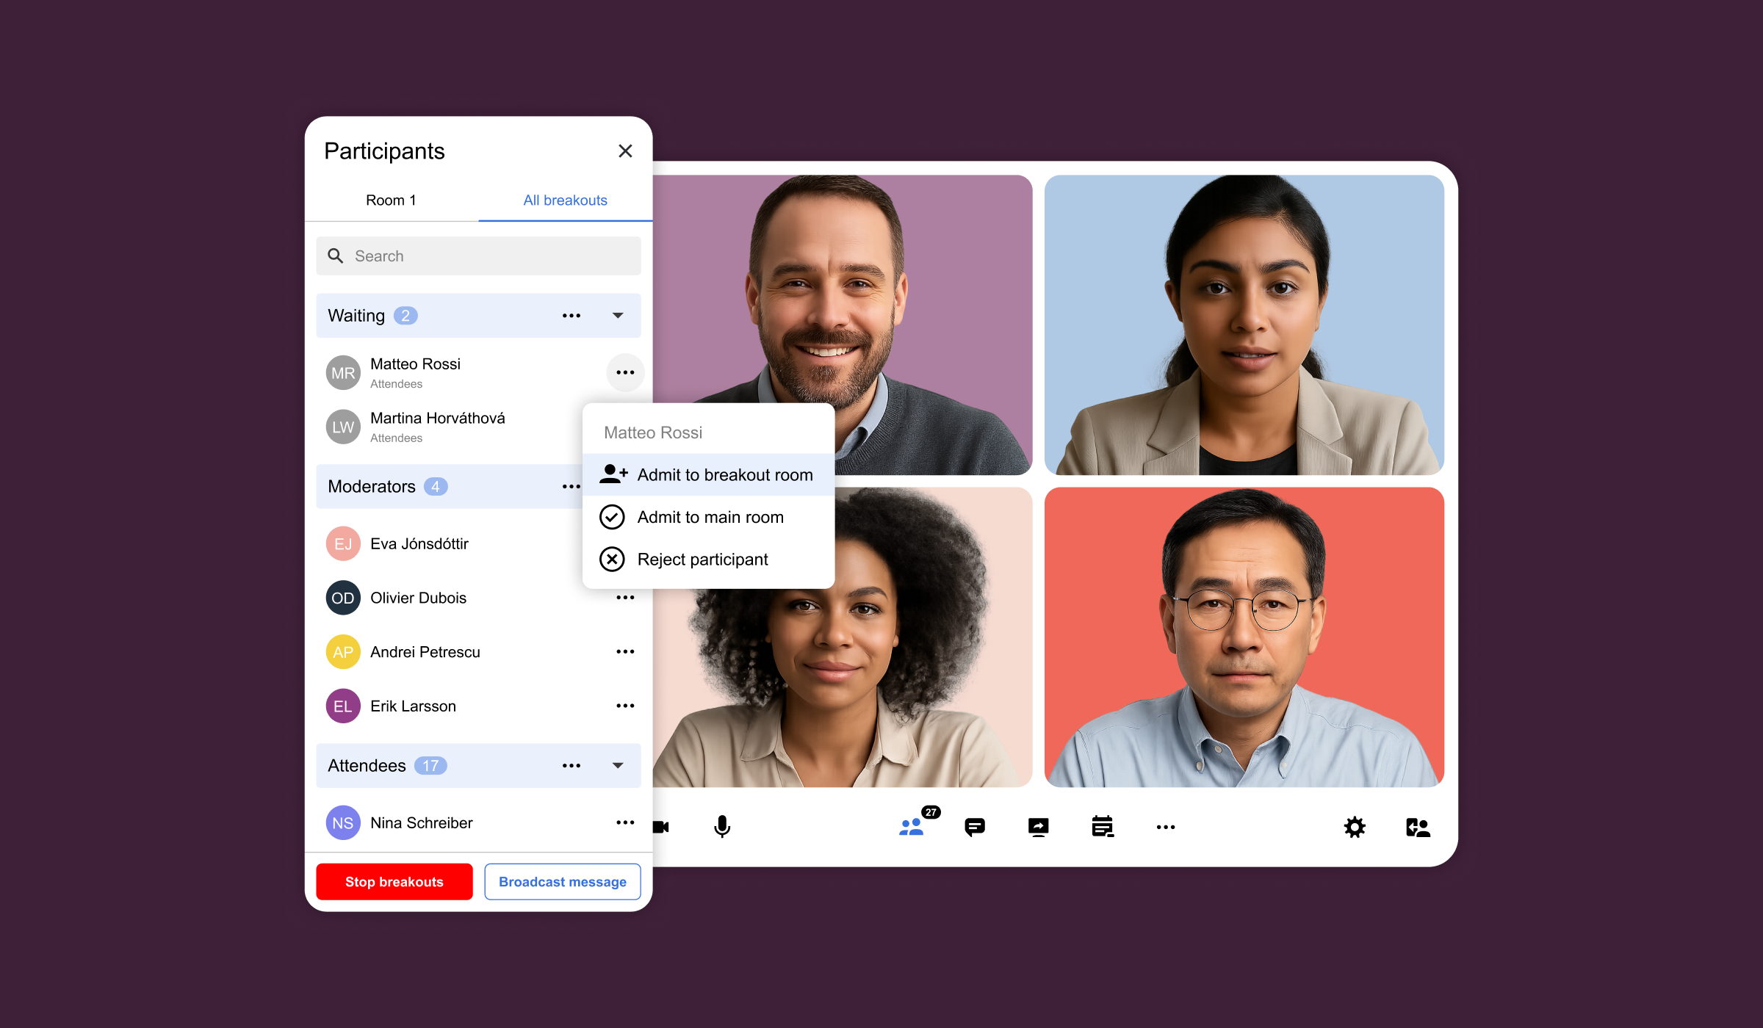This screenshot has width=1763, height=1028.
Task: Open more options for Erik Larsson
Action: (x=625, y=706)
